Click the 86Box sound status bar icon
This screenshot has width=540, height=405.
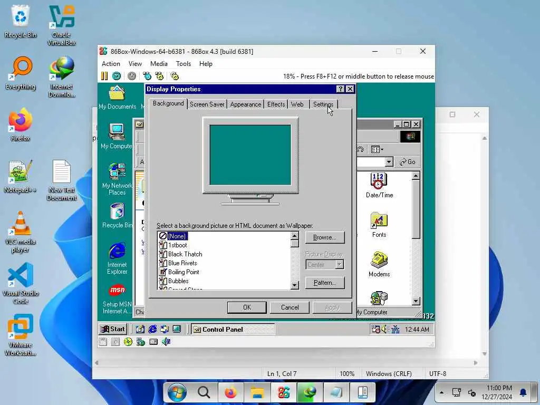(166, 342)
